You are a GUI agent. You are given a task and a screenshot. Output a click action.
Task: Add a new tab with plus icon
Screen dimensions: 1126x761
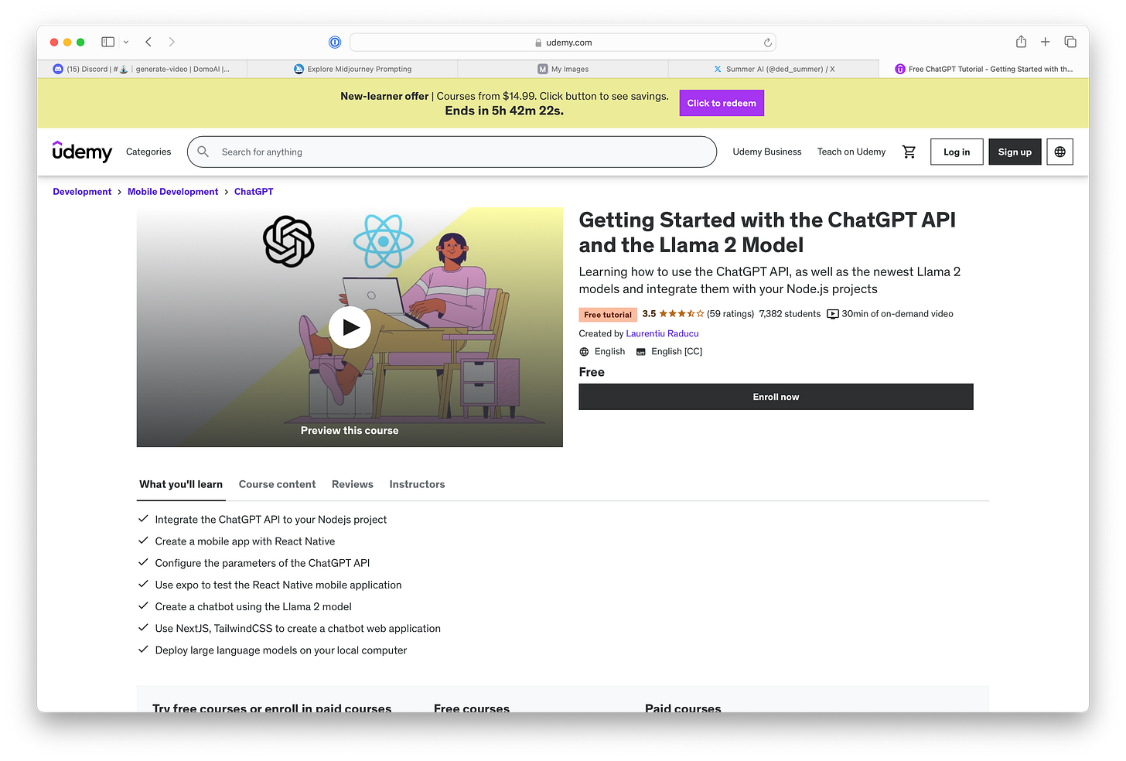click(x=1046, y=42)
